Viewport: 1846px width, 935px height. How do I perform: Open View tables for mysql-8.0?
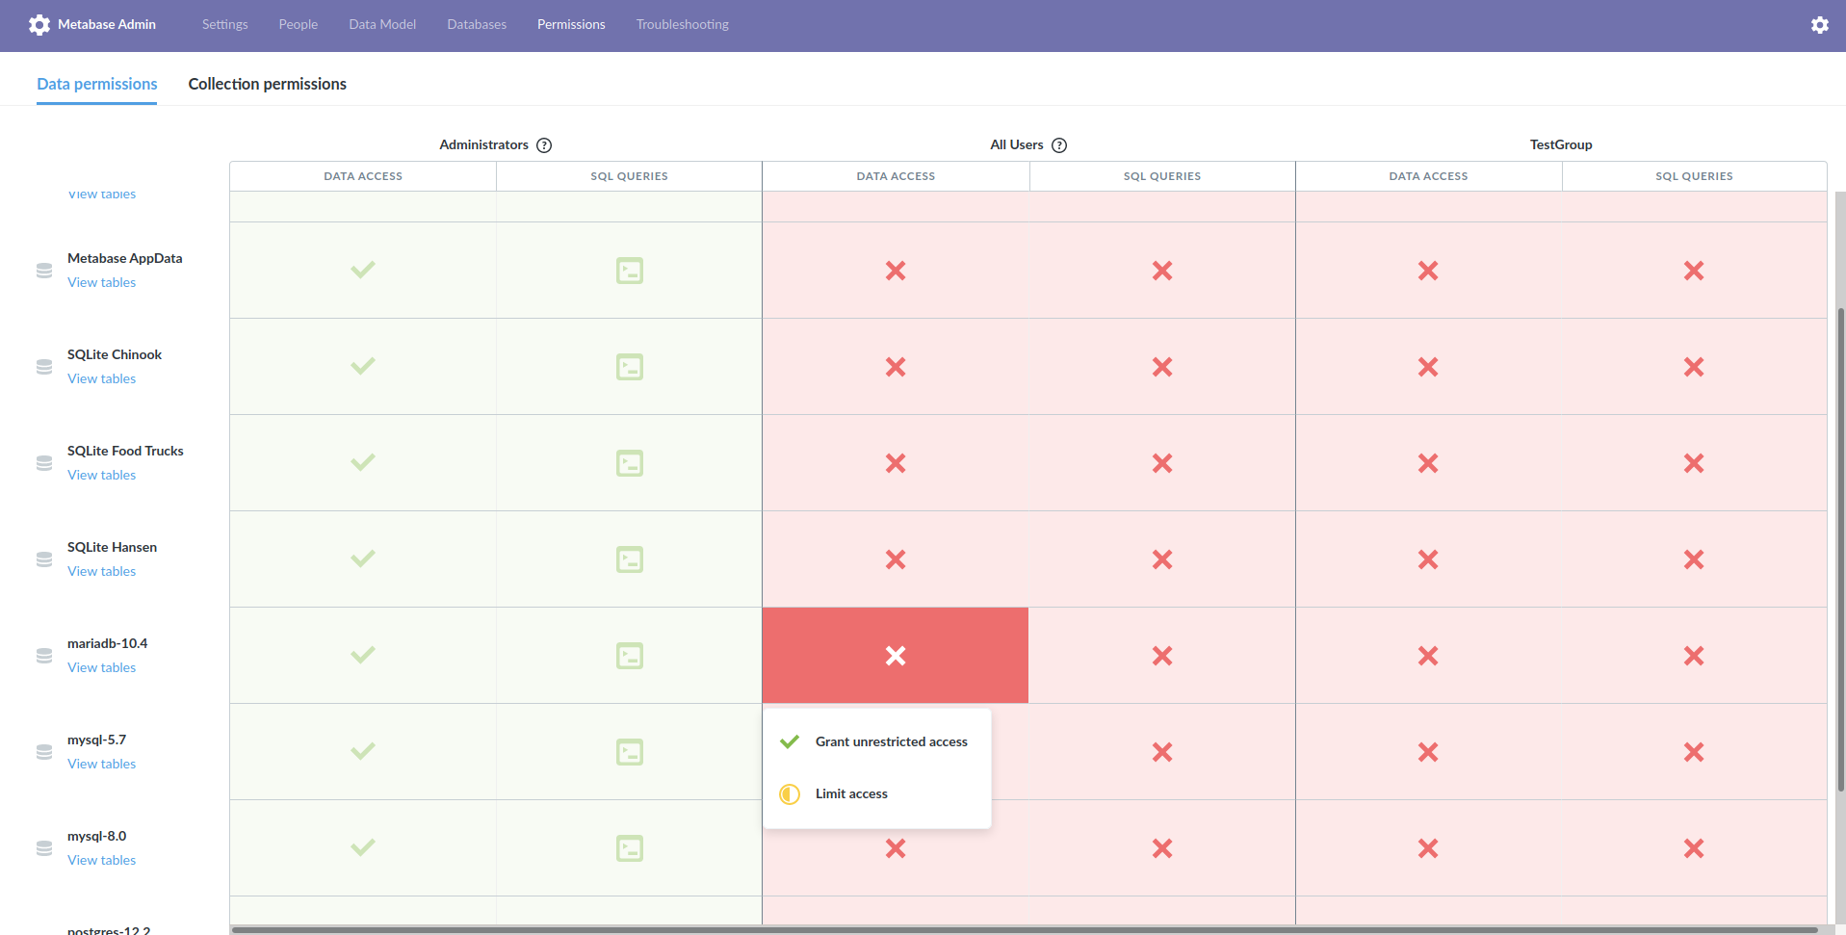(102, 860)
